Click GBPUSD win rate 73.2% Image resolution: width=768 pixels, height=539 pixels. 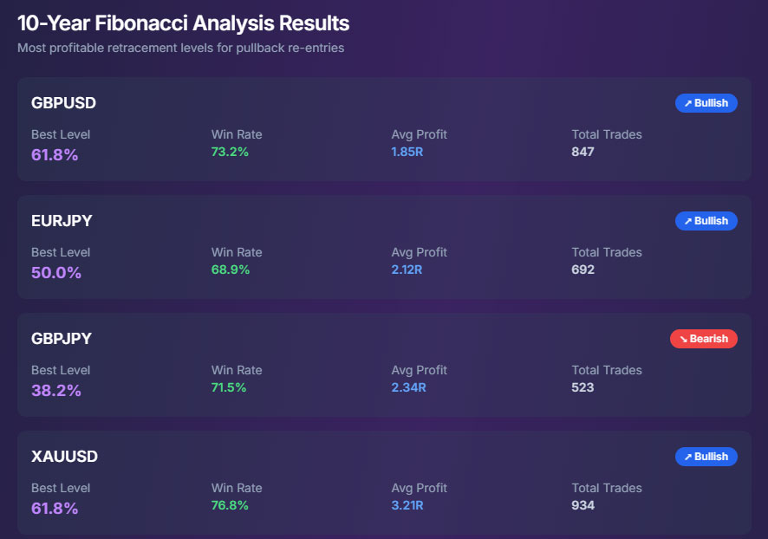point(230,152)
